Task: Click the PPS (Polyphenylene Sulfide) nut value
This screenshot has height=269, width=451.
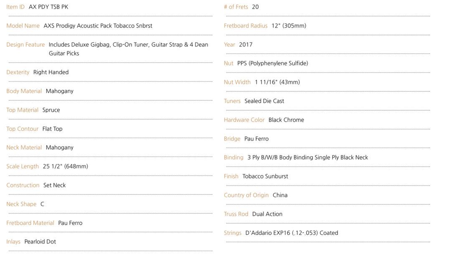Action: [273, 63]
